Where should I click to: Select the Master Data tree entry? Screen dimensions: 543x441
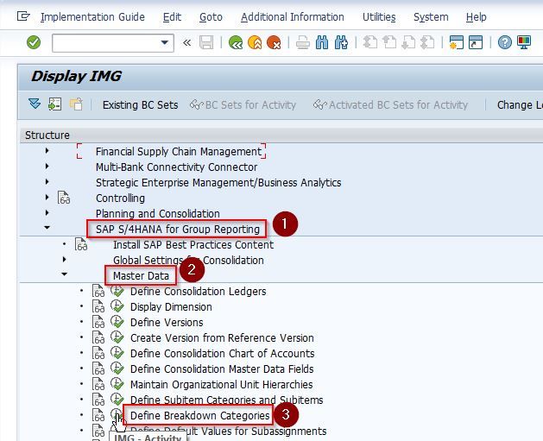(141, 276)
